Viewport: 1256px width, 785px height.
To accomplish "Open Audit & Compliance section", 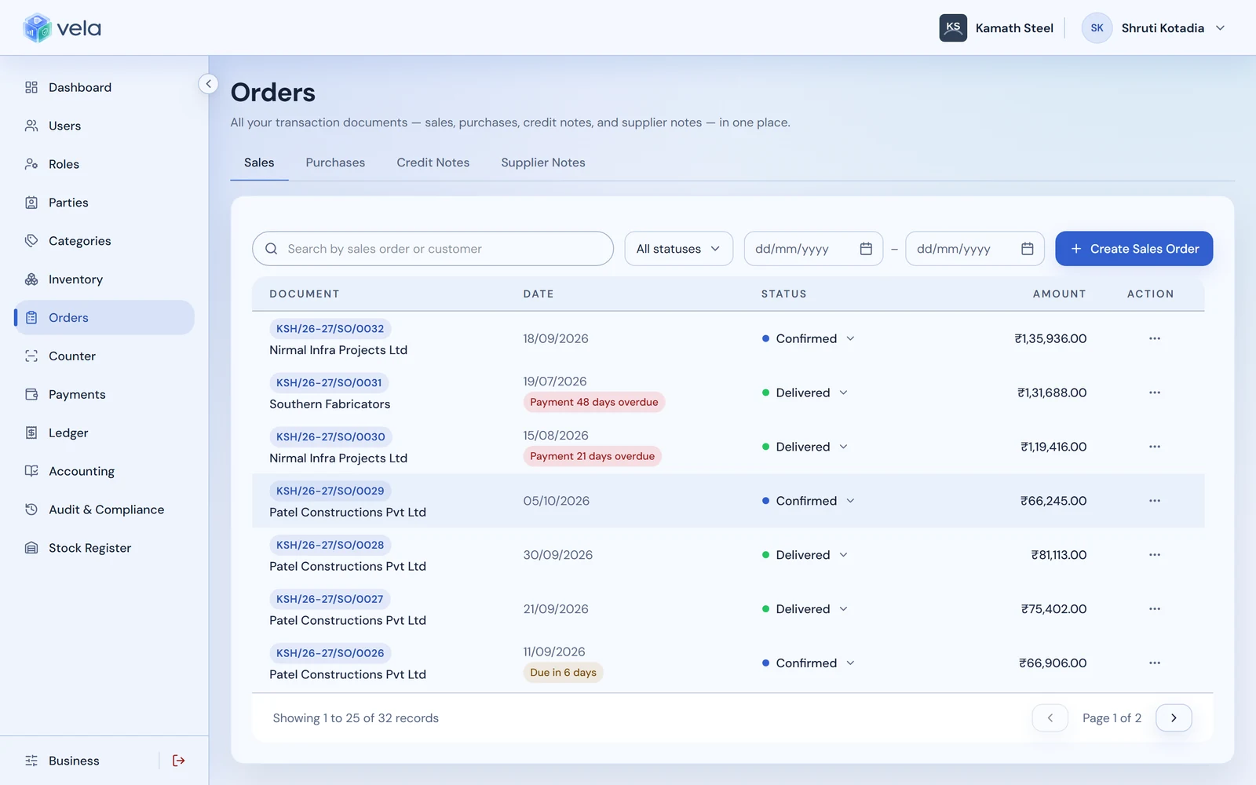I will click(104, 510).
